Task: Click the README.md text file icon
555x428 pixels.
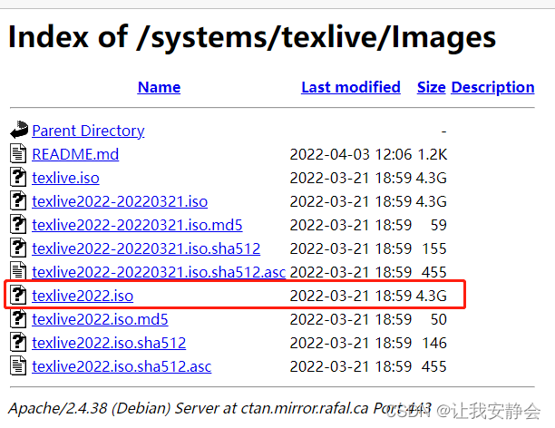Action: [18, 153]
